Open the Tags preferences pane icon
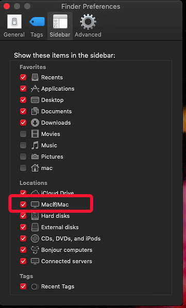 [37, 22]
